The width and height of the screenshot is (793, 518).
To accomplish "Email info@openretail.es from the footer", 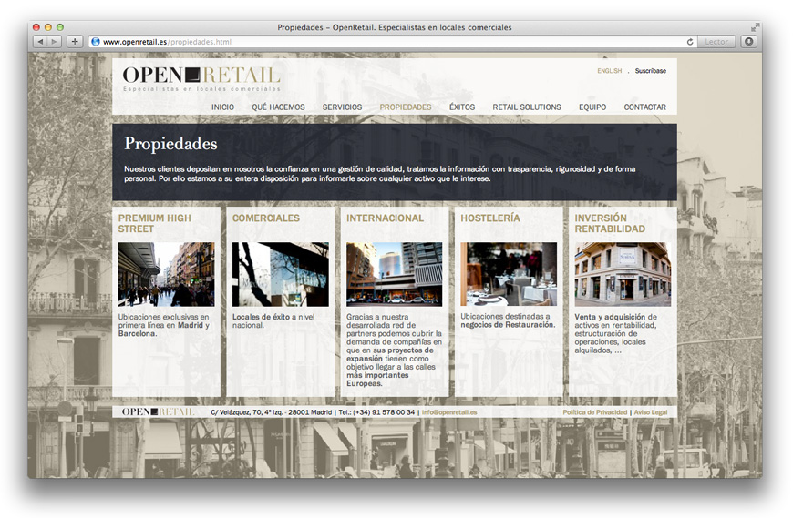I will point(449,412).
